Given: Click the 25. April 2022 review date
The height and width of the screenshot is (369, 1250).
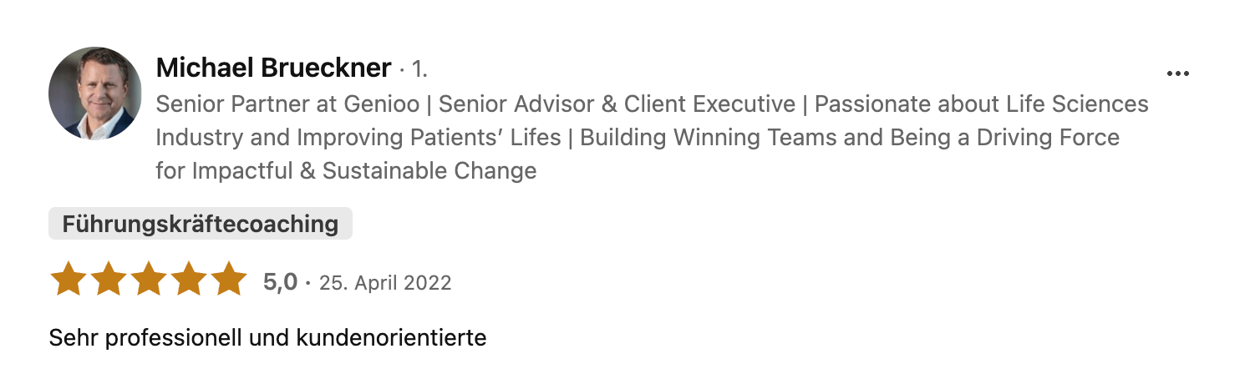Looking at the screenshot, I should coord(385,283).
